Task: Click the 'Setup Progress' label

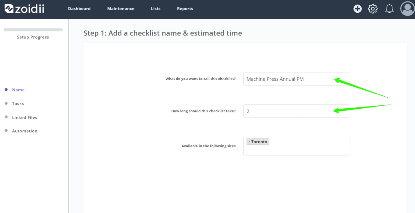Action: tap(33, 37)
